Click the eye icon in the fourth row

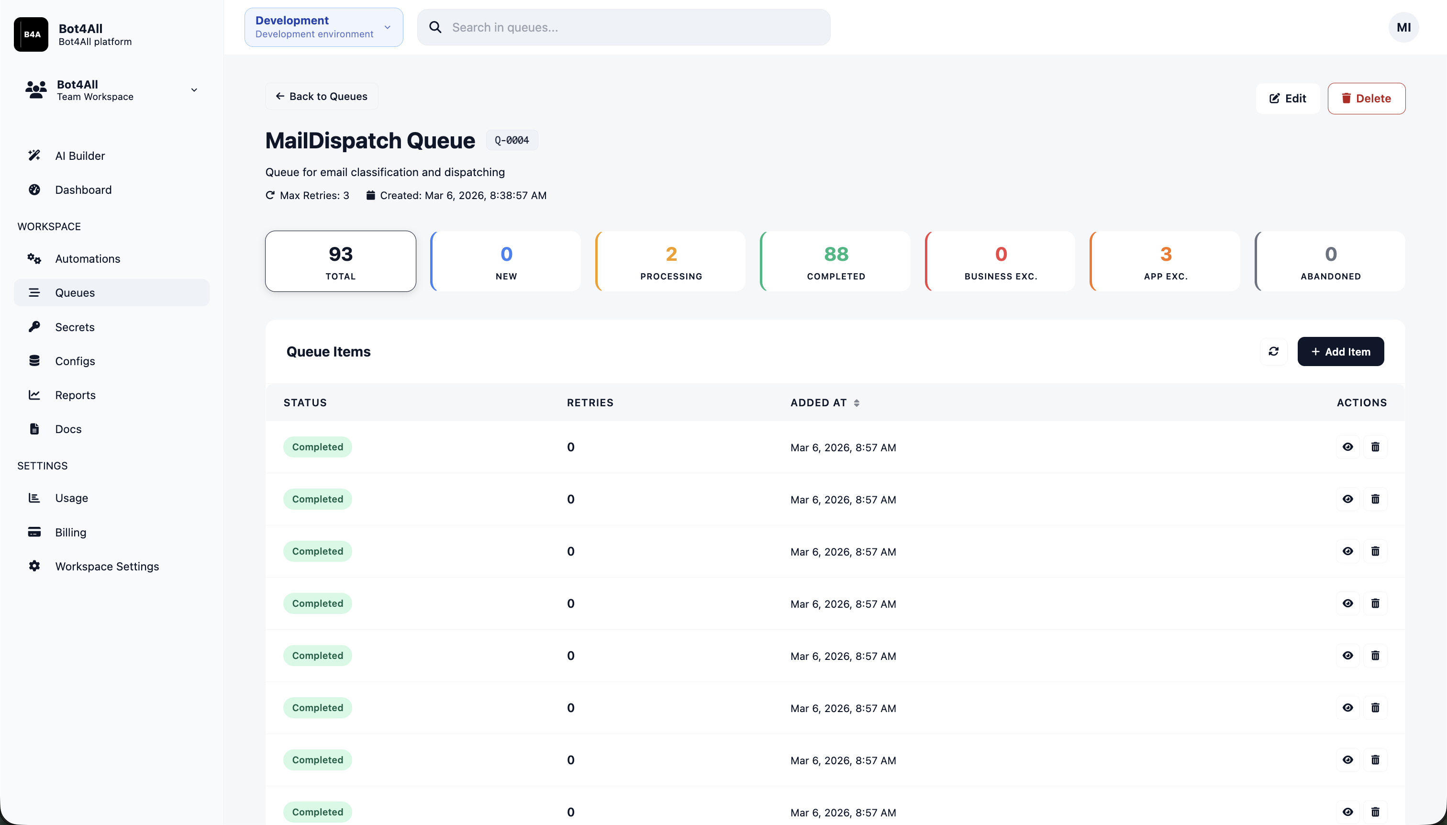[1347, 603]
